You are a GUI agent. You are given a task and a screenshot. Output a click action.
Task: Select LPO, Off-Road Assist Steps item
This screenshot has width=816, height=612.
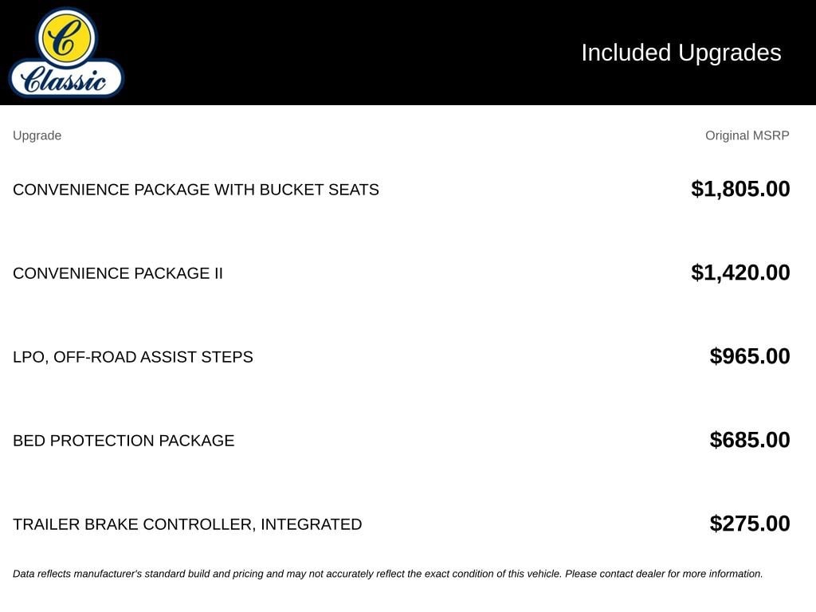(133, 357)
